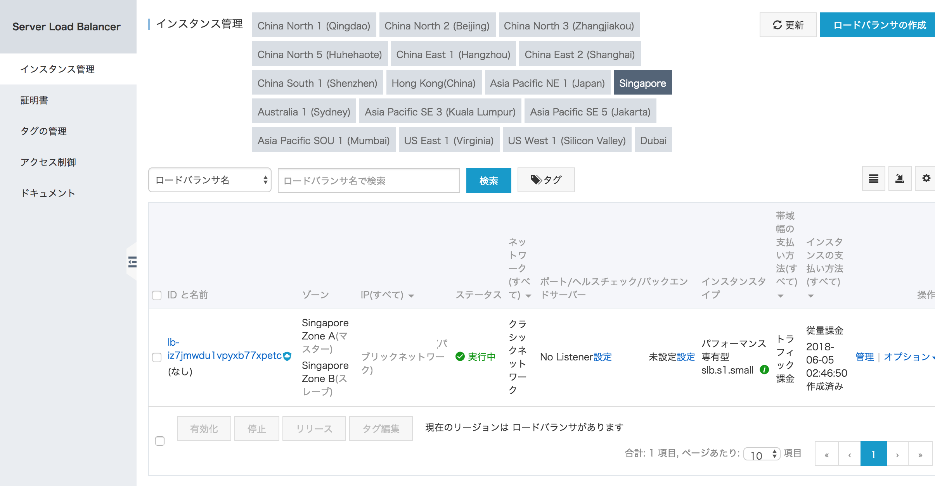
Task: Click ロードバランサの作成 create button
Action: click(878, 25)
